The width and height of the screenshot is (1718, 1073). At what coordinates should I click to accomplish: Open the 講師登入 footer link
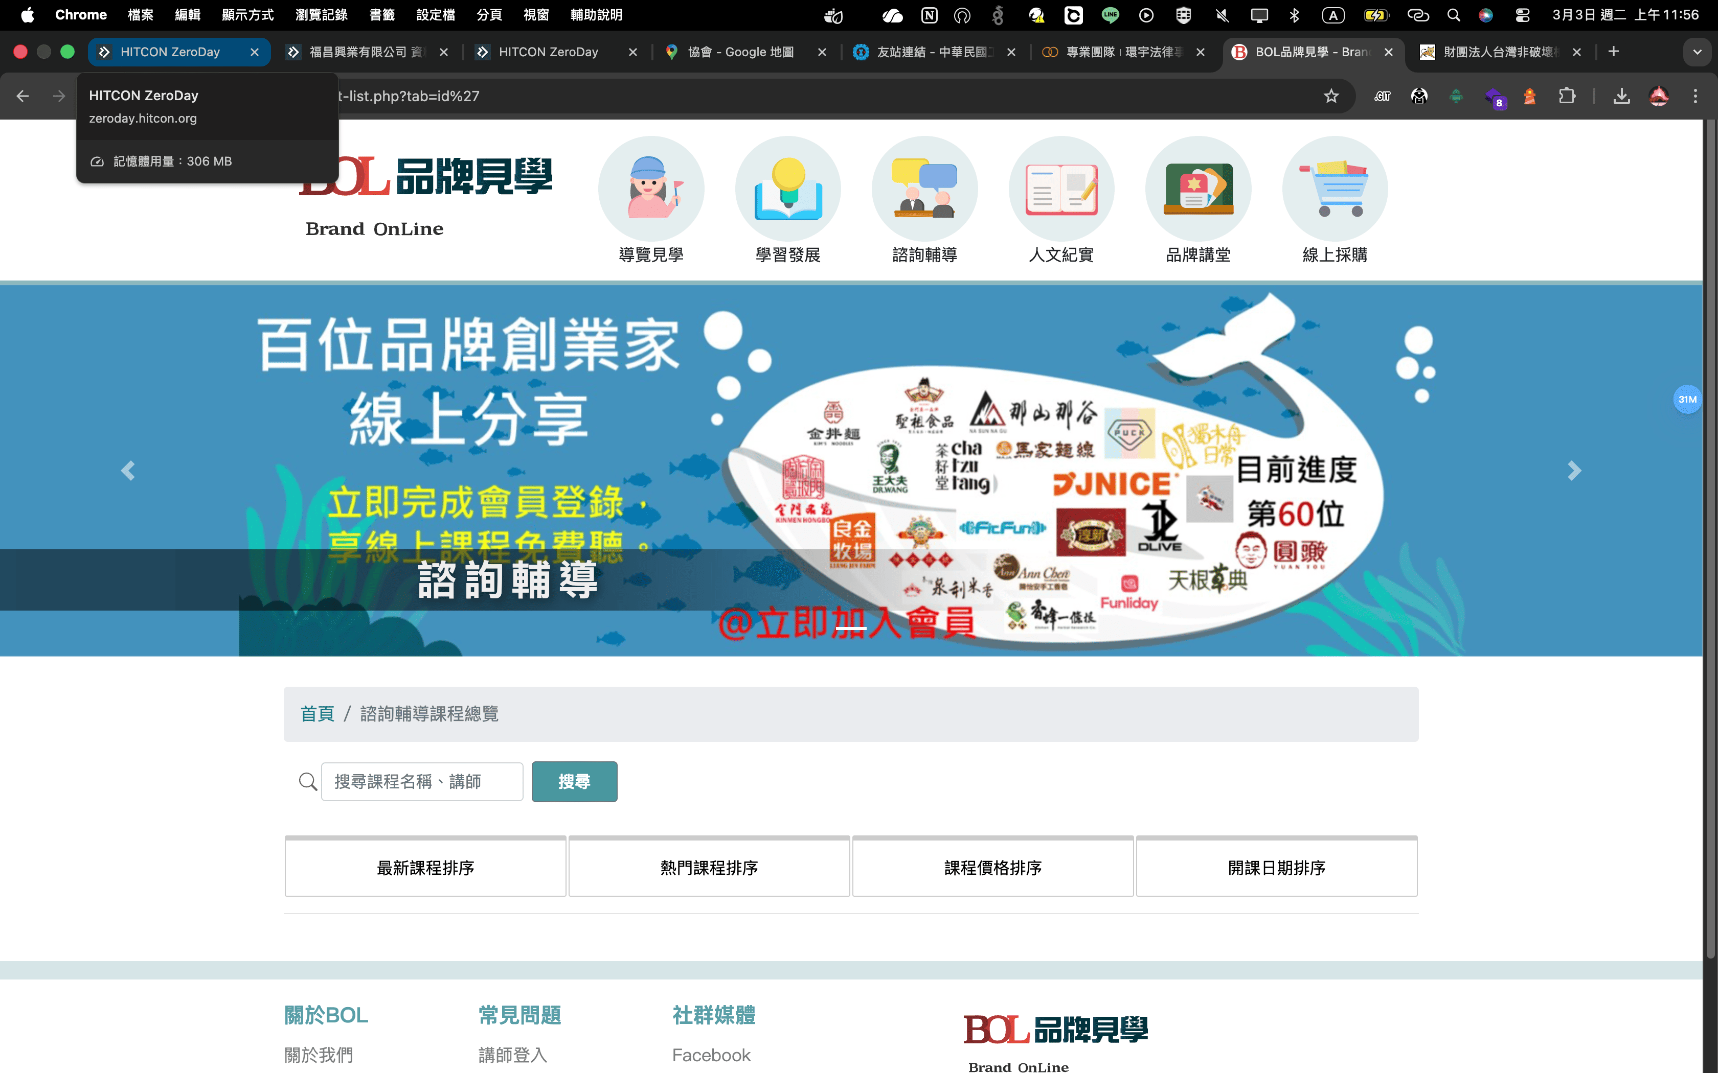512,1055
